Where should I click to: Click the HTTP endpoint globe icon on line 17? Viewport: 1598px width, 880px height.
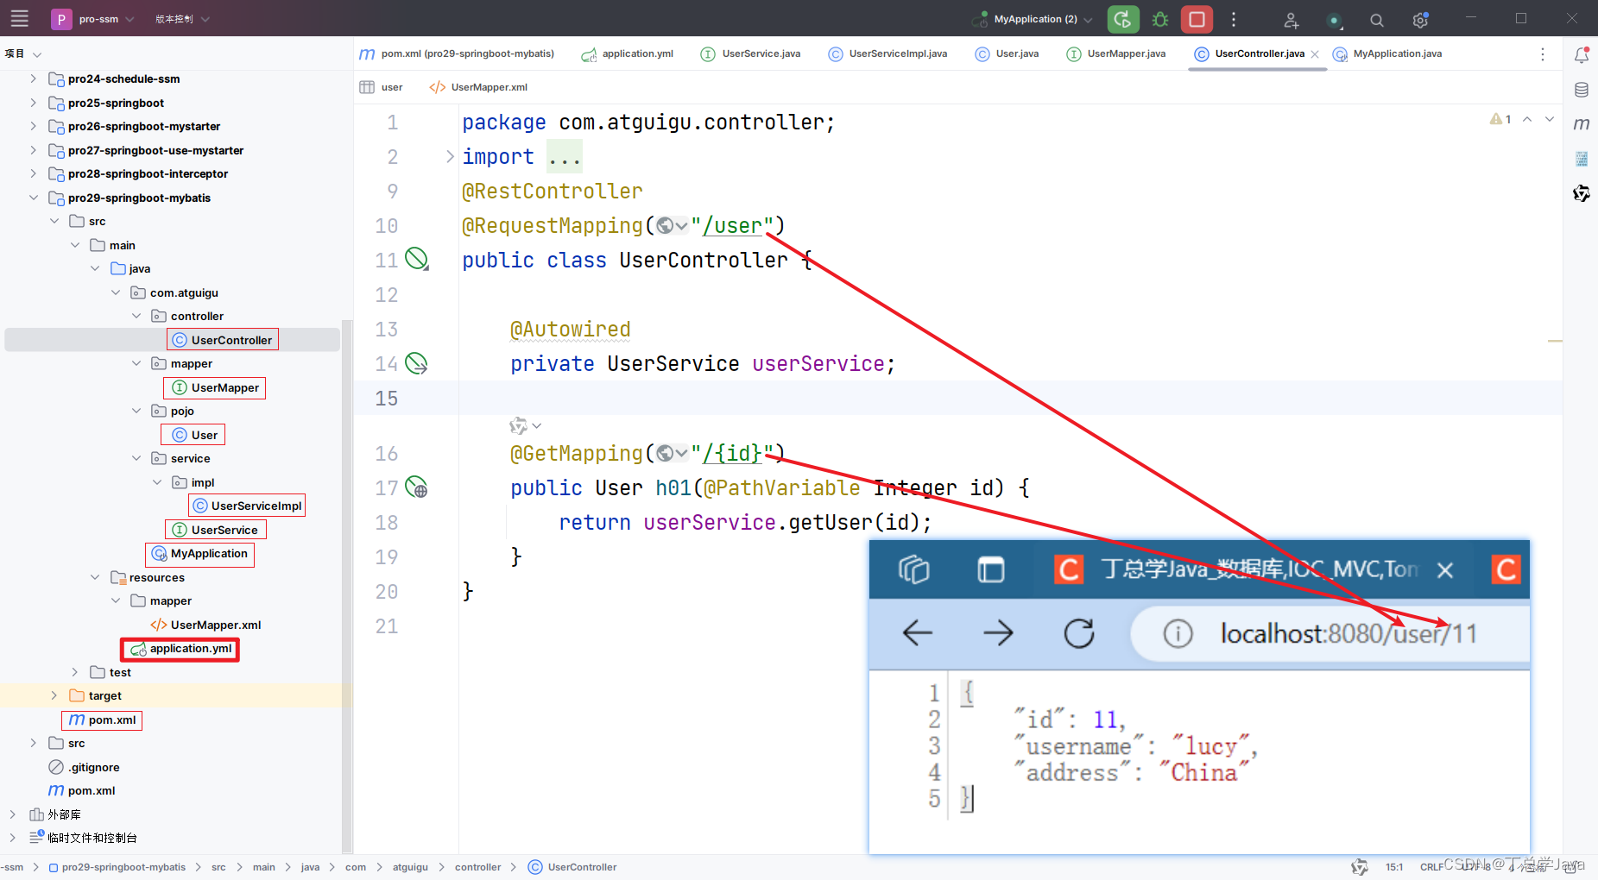(x=418, y=488)
